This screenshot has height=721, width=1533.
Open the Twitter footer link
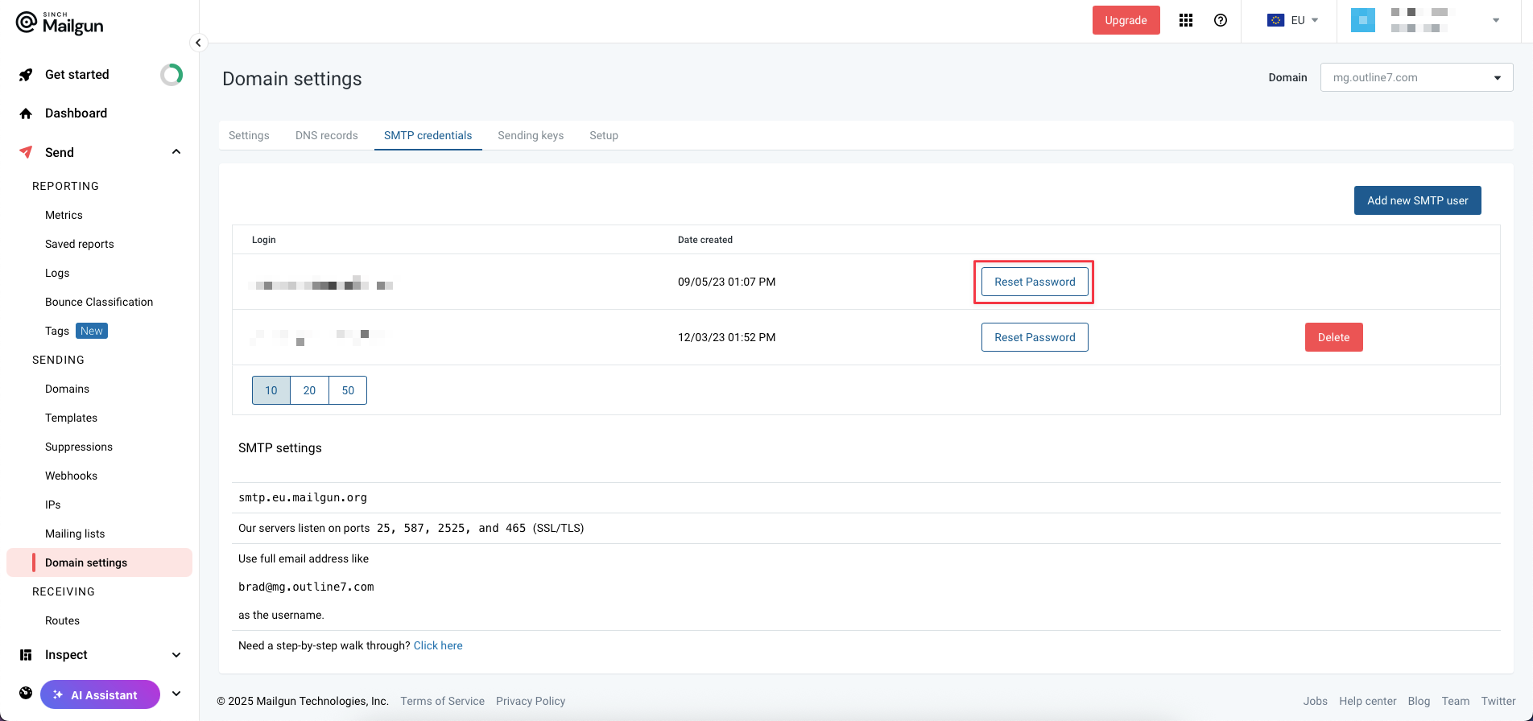1498,701
